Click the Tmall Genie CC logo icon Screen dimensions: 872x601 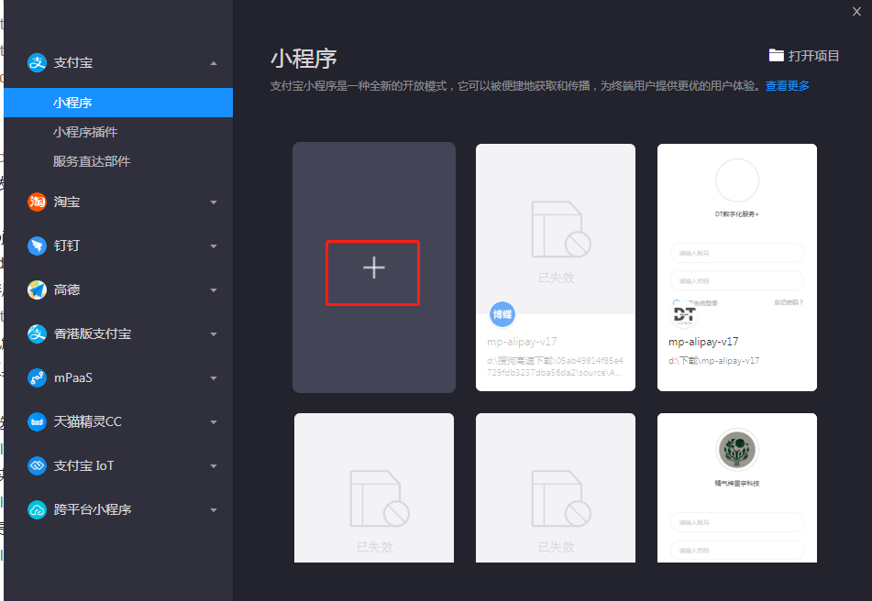(38, 421)
